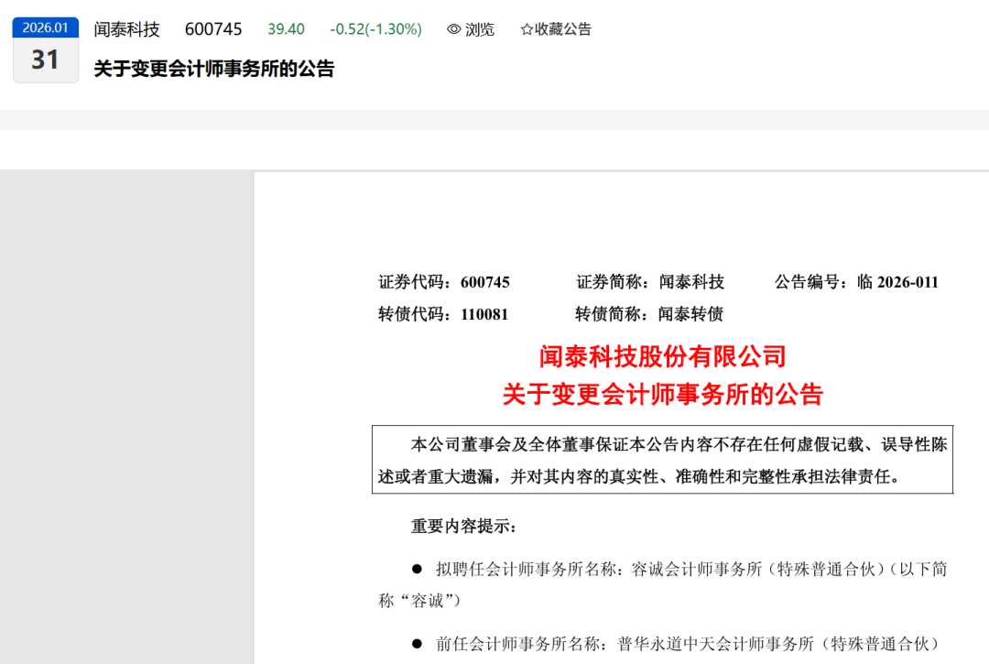Click the stock price 39.40
The height and width of the screenshot is (664, 989).
pos(286,29)
